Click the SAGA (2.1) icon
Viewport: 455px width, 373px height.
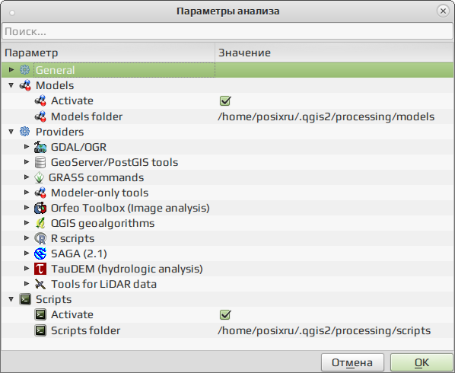(x=40, y=253)
